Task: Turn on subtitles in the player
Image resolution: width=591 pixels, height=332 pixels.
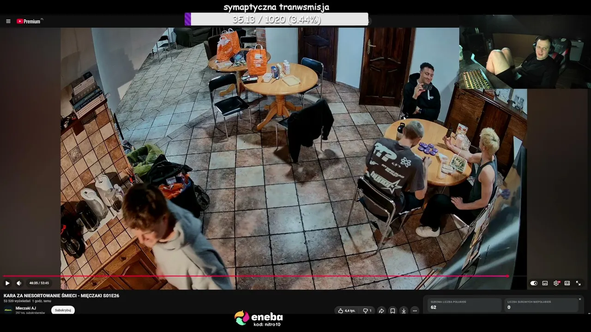Action: tap(545, 283)
